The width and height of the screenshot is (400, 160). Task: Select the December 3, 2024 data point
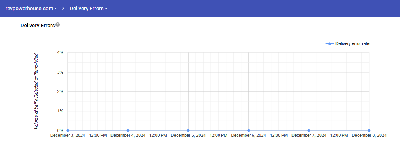[x=68, y=130]
